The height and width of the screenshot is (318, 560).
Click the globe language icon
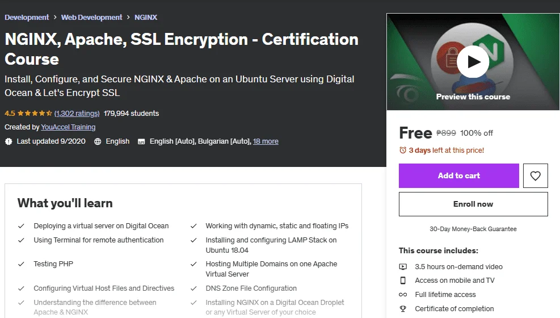click(98, 141)
